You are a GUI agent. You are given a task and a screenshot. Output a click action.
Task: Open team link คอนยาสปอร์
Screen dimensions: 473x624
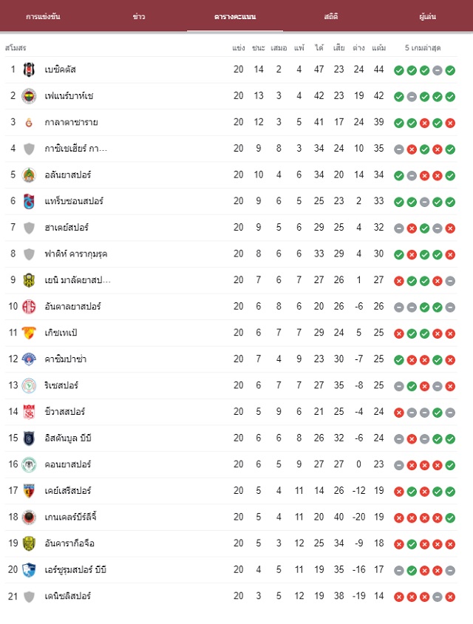point(68,464)
